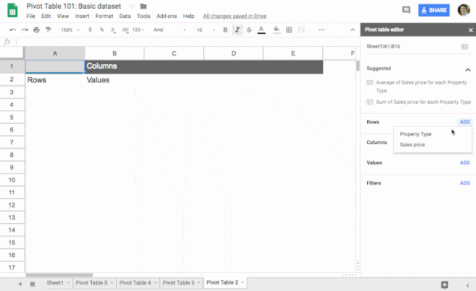Open the zoom level dropdown 150%
This screenshot has width=476, height=291.
(70, 30)
